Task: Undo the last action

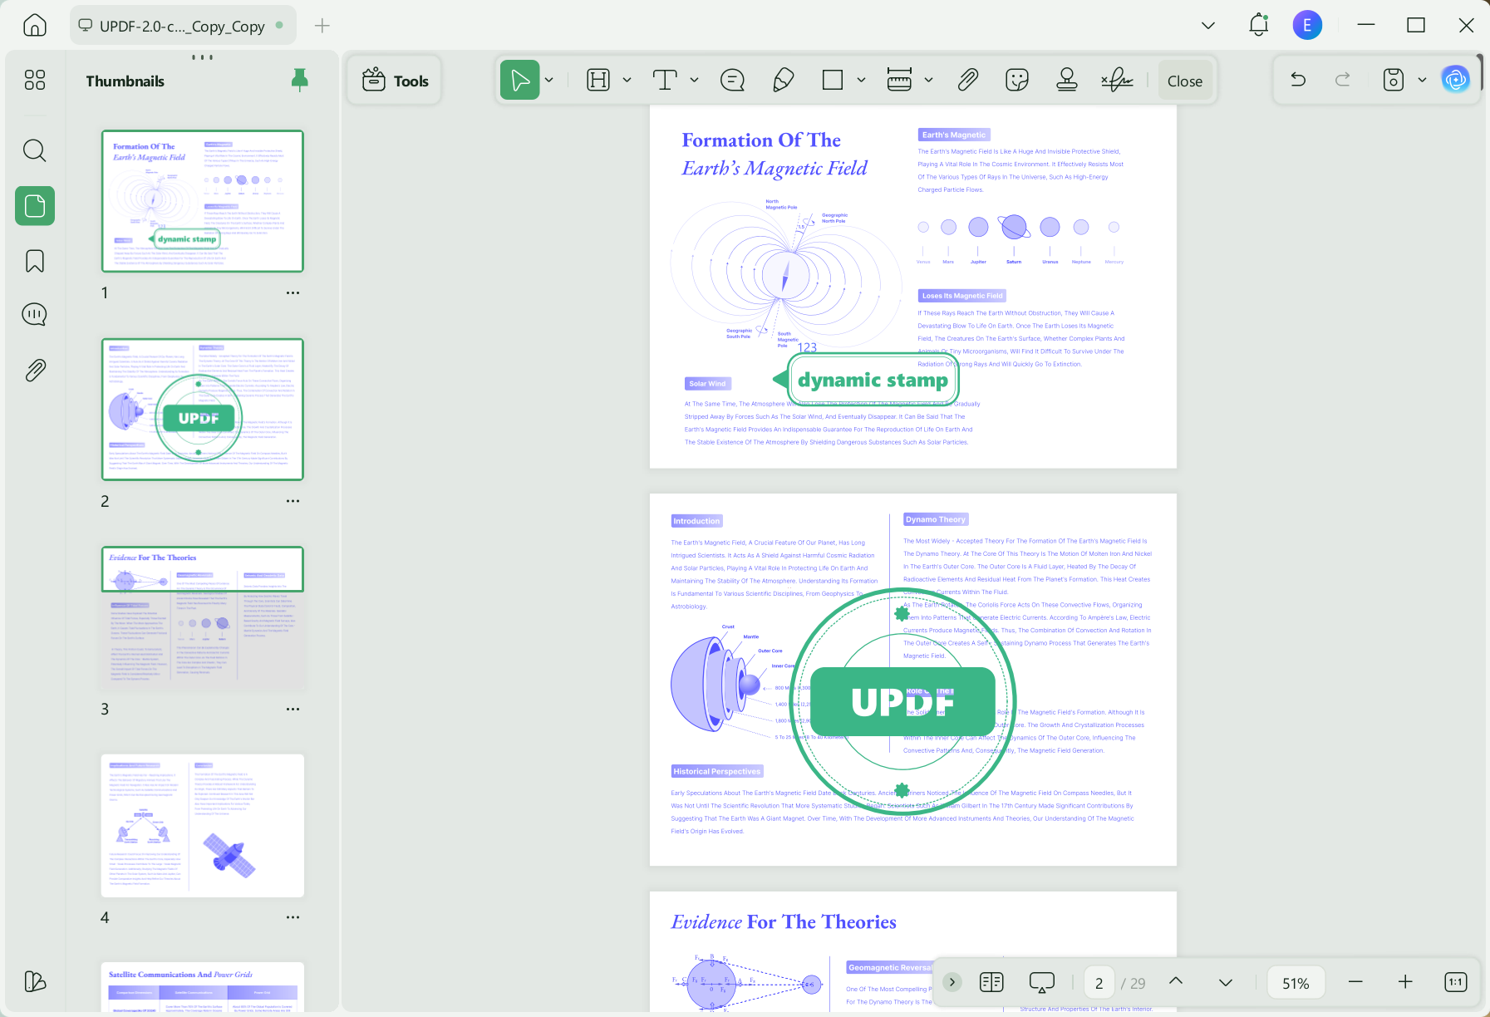Action: (x=1298, y=80)
